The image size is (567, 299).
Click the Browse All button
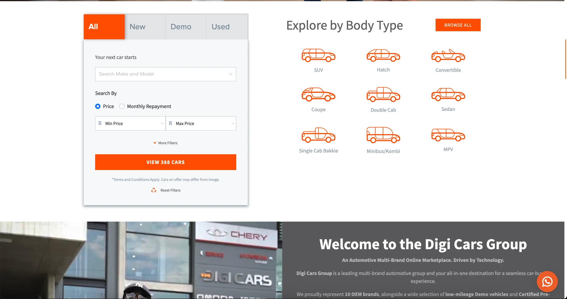point(458,25)
